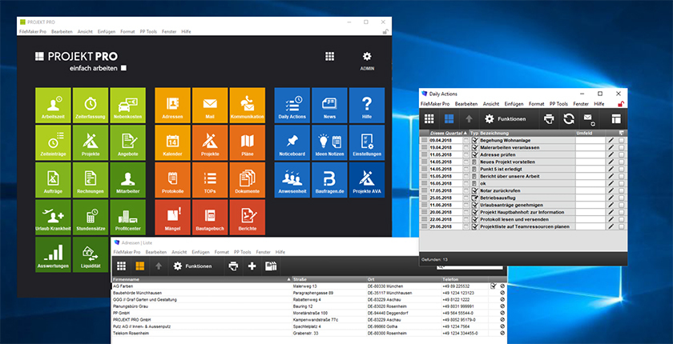Open Format menu in Adressen window
The image size is (673, 344).
coord(221,252)
